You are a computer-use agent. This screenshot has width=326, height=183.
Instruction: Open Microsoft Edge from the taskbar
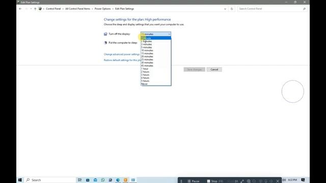[118, 180]
